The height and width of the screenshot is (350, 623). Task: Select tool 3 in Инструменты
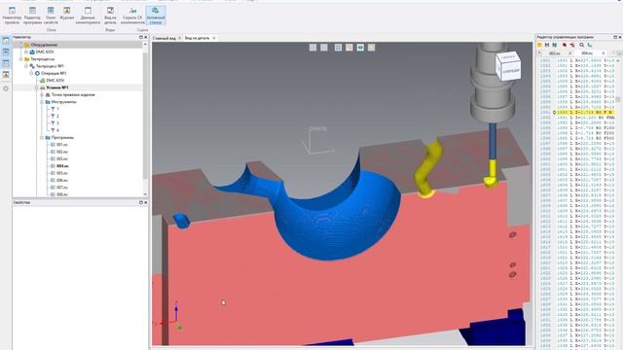(55, 123)
